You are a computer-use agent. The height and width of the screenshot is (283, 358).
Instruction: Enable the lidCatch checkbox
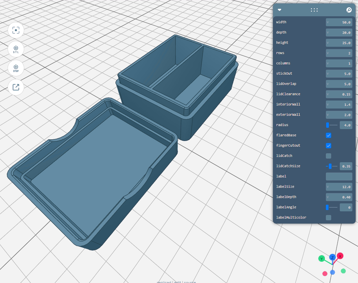tap(328, 156)
